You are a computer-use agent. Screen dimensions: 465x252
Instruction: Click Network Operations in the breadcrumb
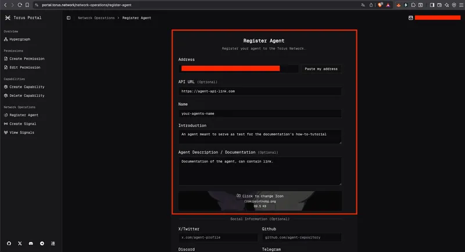(96, 18)
